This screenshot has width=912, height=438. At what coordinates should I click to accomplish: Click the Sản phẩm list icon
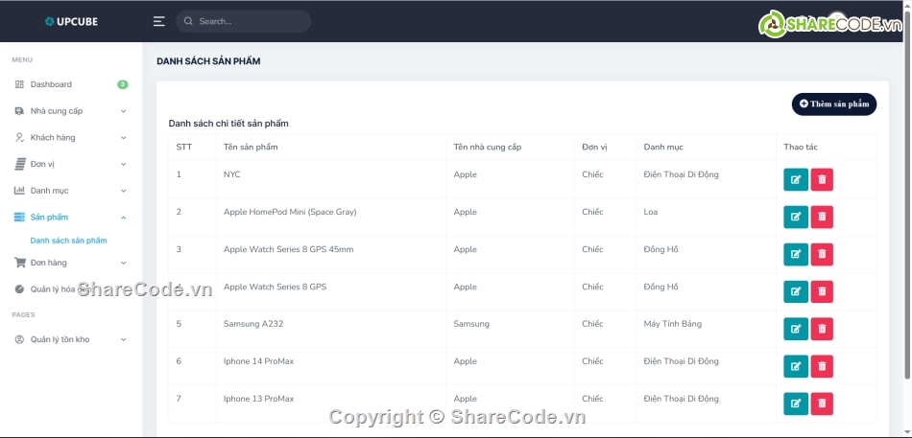coord(20,218)
